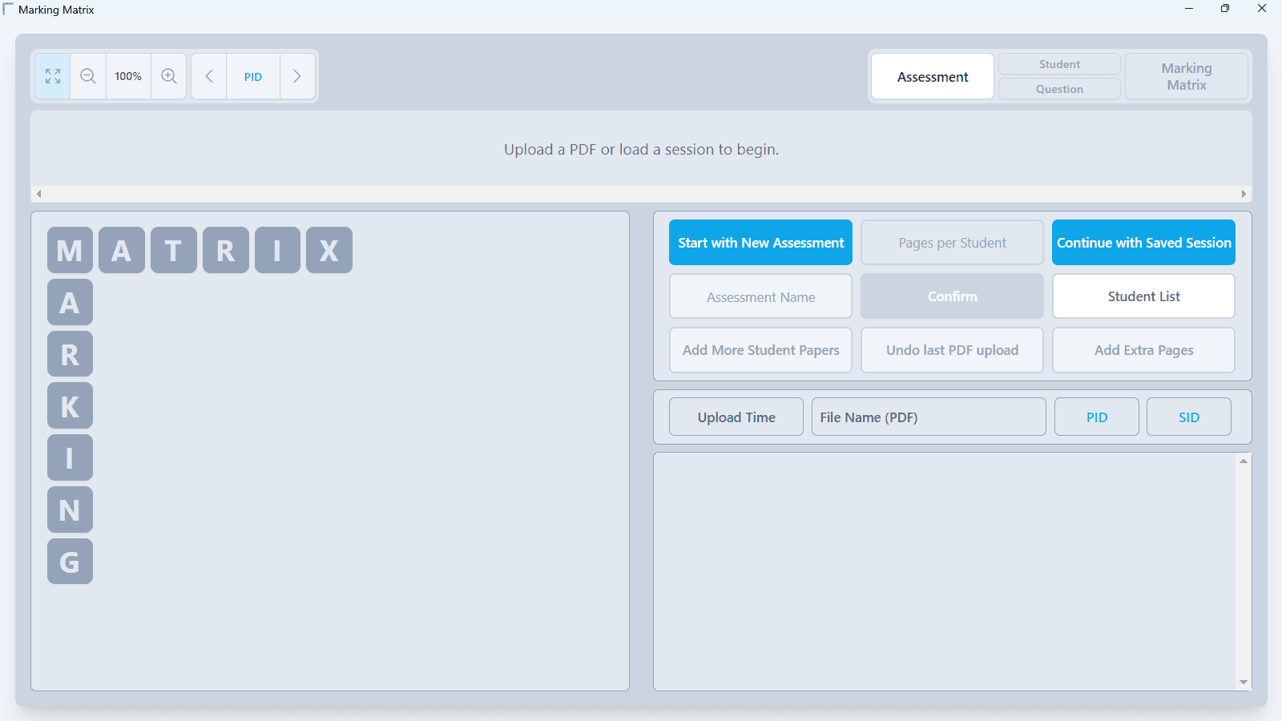Click Start with New Assessment
The width and height of the screenshot is (1282, 721).
click(760, 243)
